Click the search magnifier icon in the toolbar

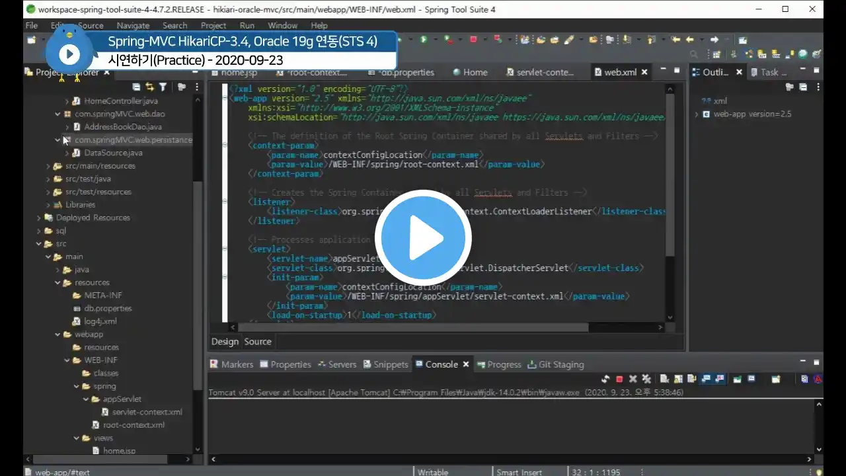click(694, 54)
